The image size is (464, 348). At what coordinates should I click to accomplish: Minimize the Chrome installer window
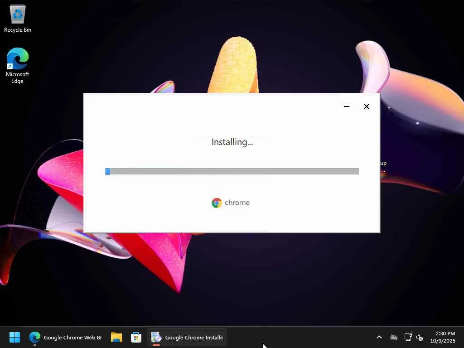point(347,106)
